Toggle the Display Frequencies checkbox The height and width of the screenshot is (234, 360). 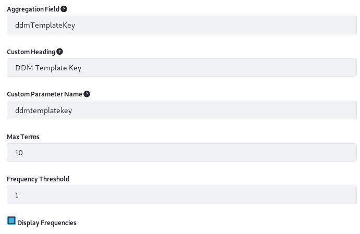coord(11,220)
